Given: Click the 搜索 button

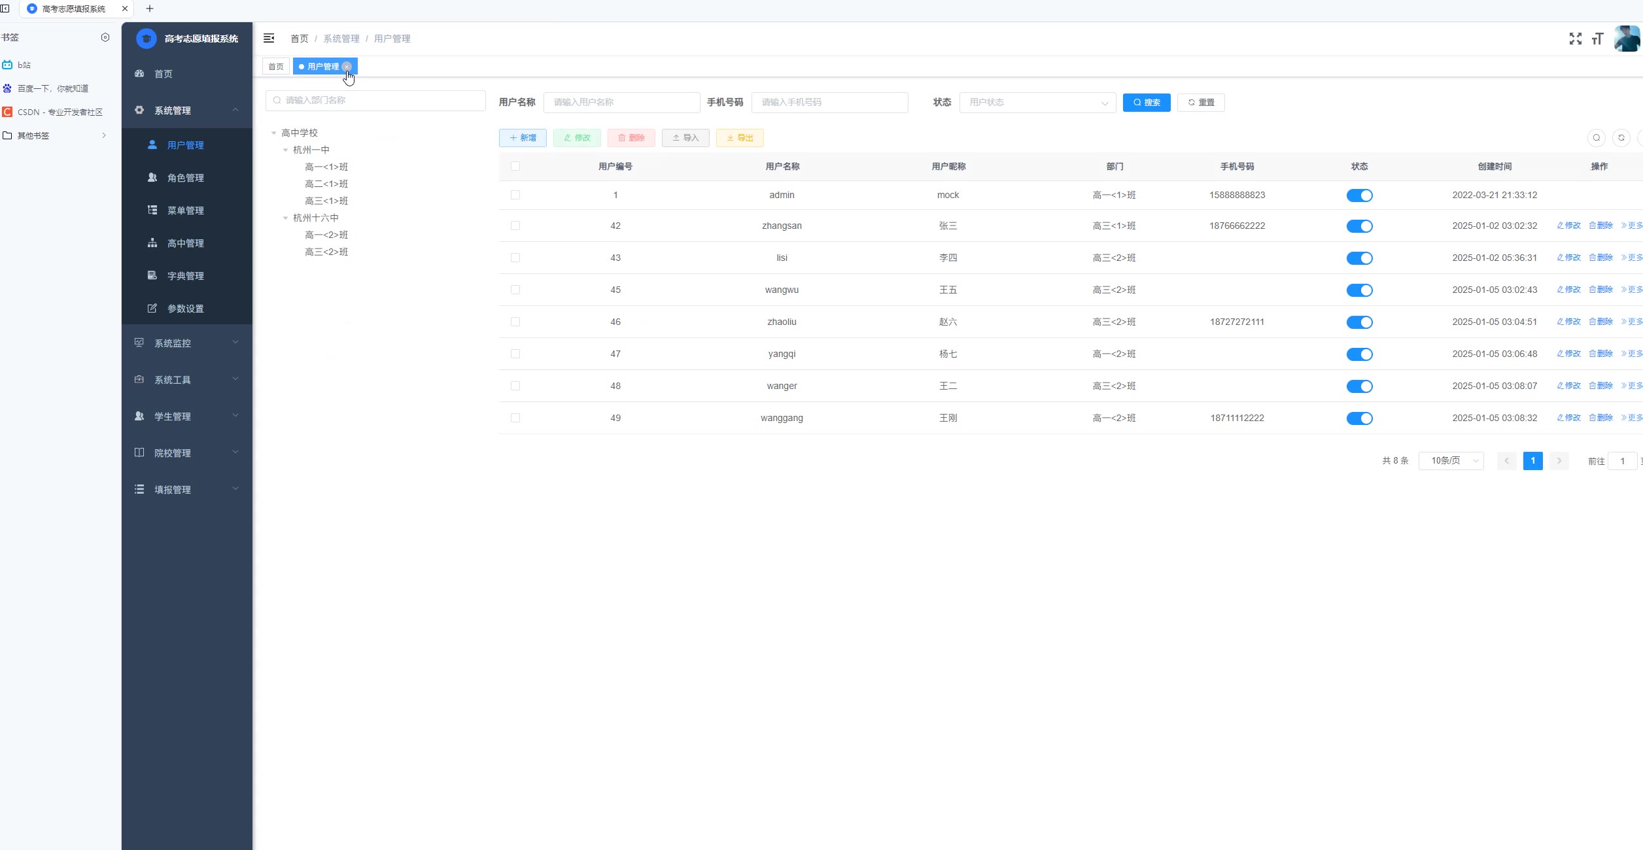Looking at the screenshot, I should click(1147, 103).
